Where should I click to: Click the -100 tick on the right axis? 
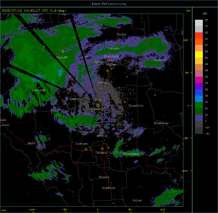click(x=185, y=171)
